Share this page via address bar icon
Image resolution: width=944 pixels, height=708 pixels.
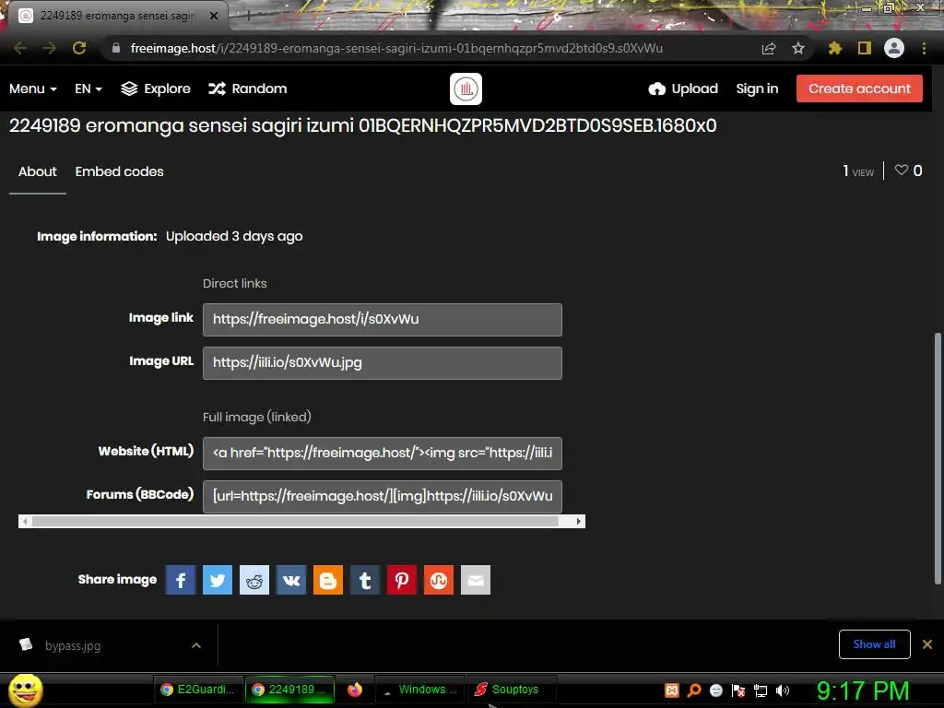(x=769, y=48)
